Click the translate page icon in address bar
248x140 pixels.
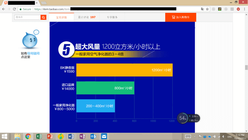[x=202, y=9]
